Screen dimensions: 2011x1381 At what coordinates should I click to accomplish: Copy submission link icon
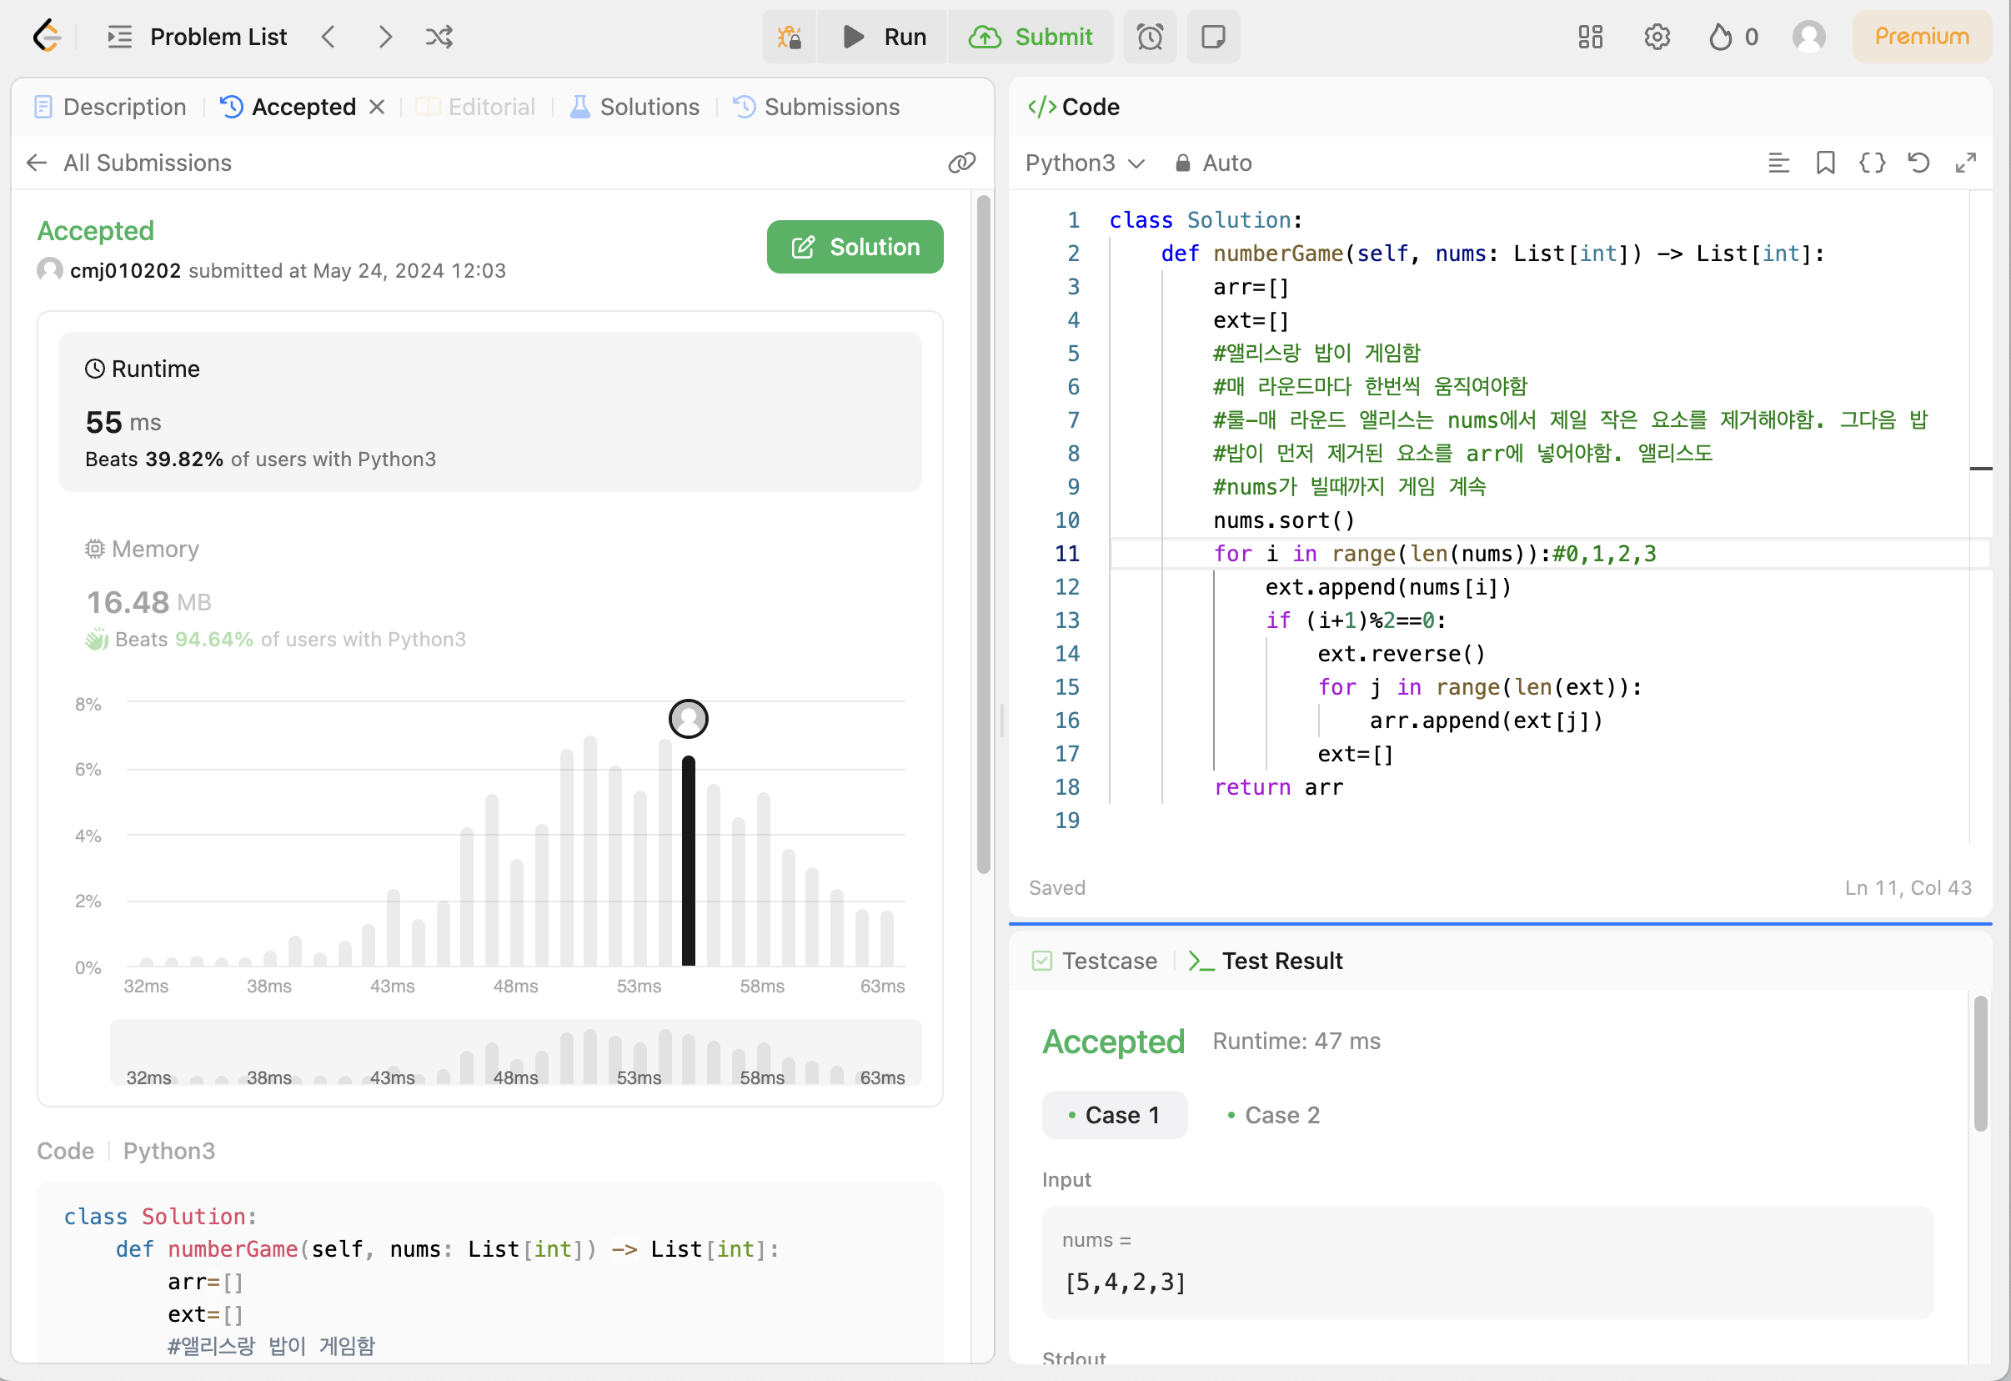tap(961, 163)
